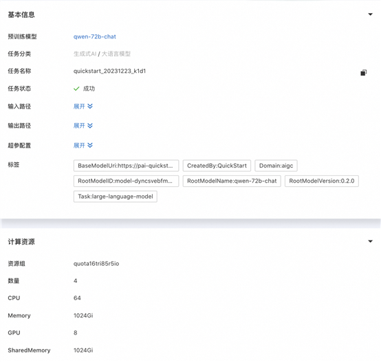The width and height of the screenshot is (381, 362).
Task: Click the green success checkmark icon
Action: pos(76,89)
